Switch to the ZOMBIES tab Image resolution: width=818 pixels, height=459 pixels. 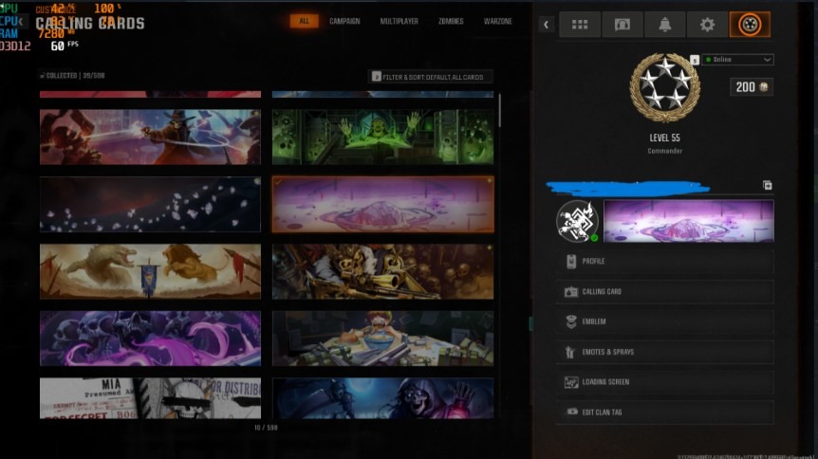pyautogui.click(x=451, y=22)
